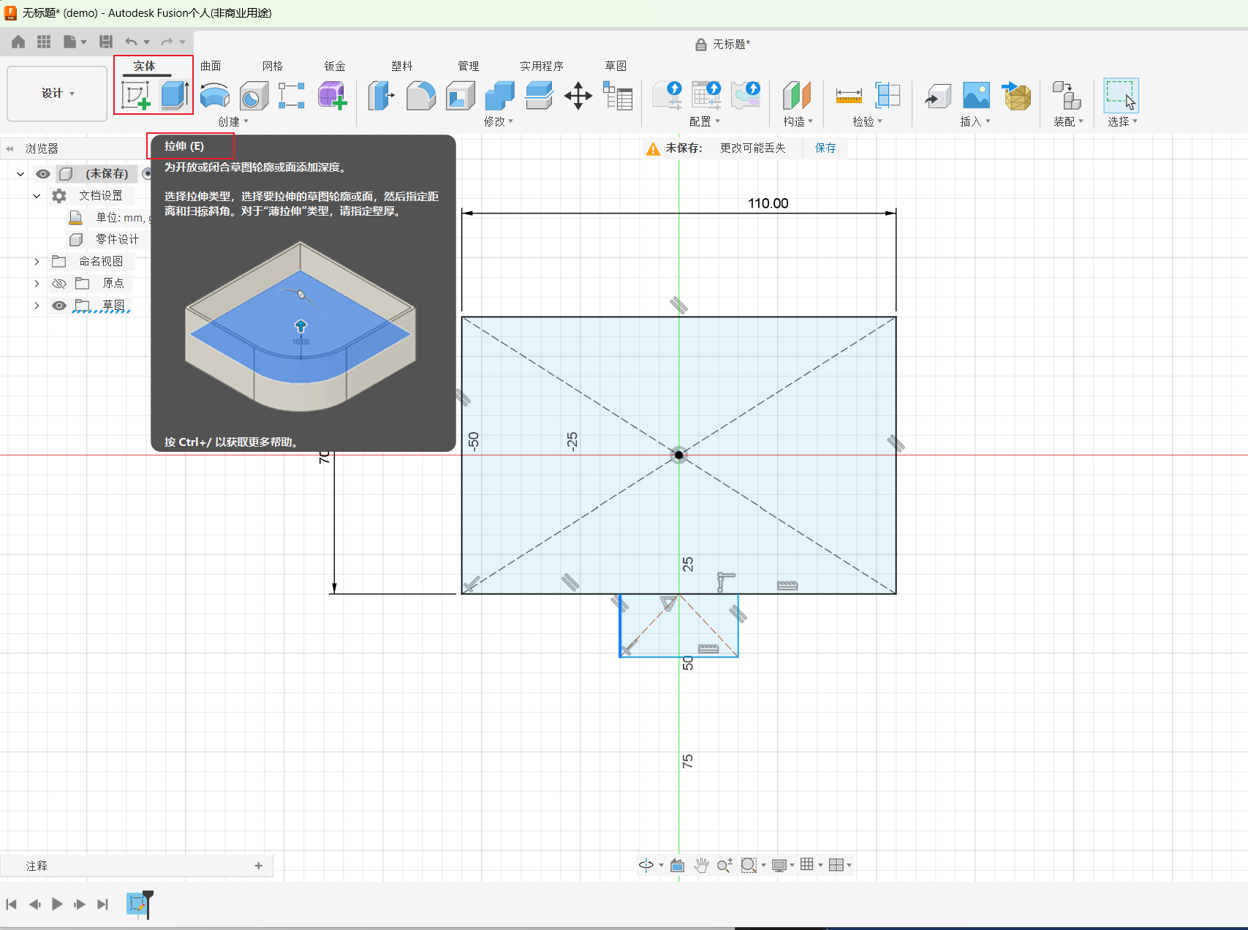Open the Construct (构造) dropdown menu
Viewport: 1248px width, 930px height.
tap(798, 121)
